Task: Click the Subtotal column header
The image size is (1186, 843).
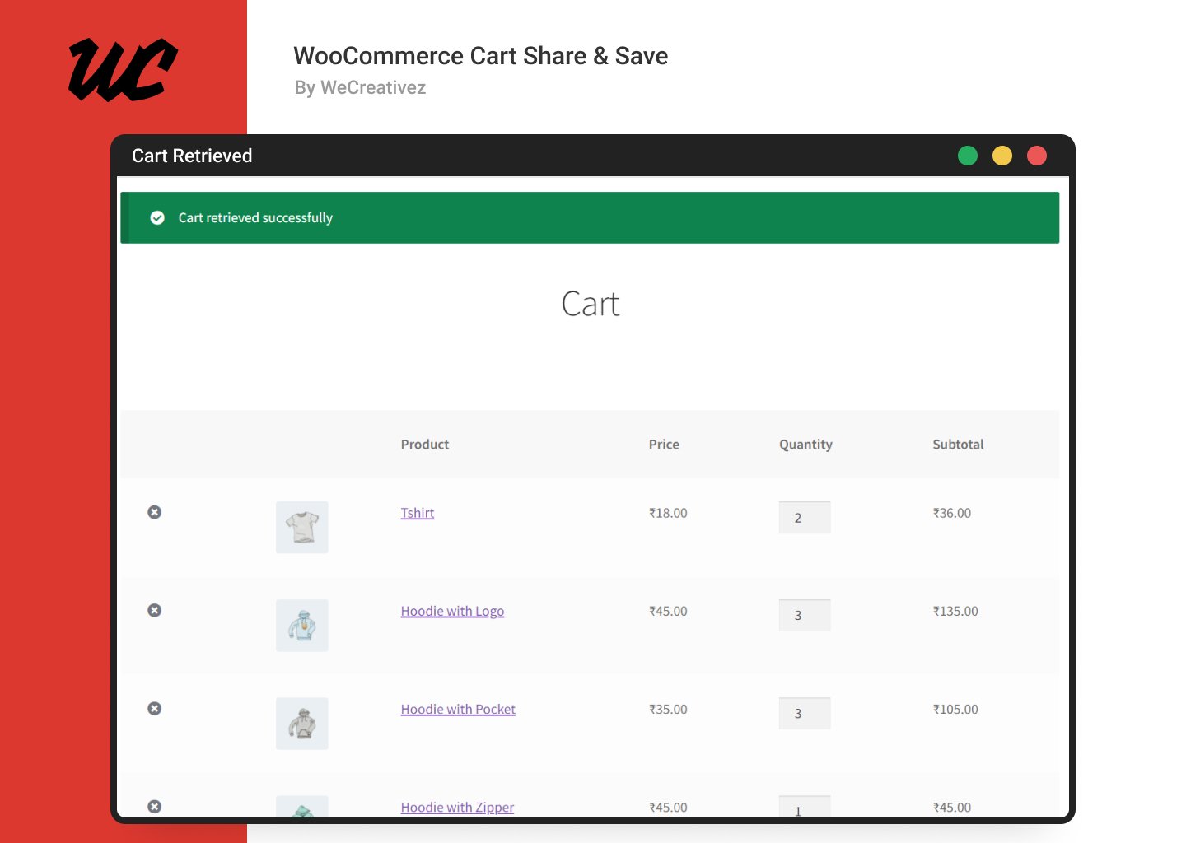Action: pyautogui.click(x=958, y=445)
